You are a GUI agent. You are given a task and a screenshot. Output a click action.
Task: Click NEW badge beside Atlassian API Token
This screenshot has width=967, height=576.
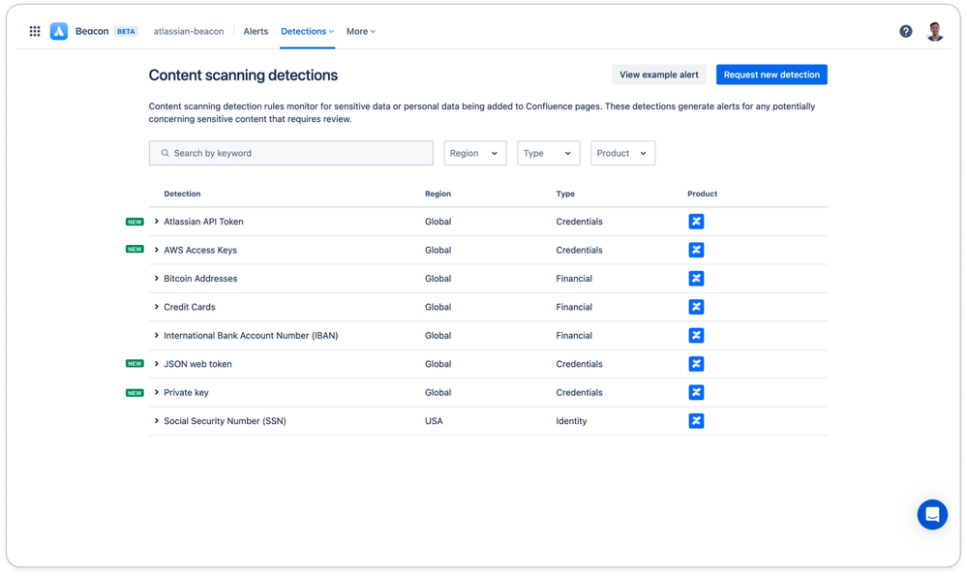coord(135,222)
